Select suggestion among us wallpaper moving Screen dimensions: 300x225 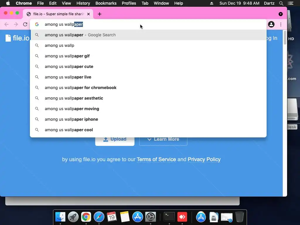click(x=148, y=108)
